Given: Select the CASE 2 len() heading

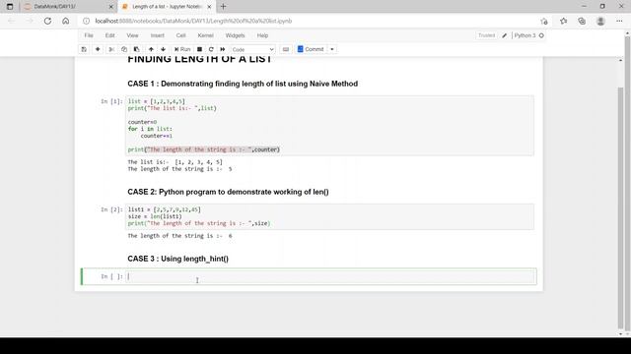Looking at the screenshot, I should (x=228, y=192).
